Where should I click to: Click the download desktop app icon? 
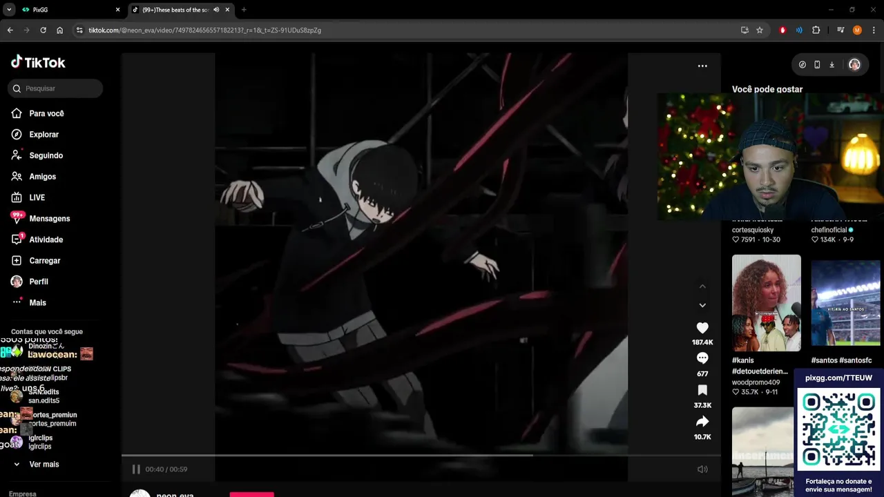click(x=832, y=64)
